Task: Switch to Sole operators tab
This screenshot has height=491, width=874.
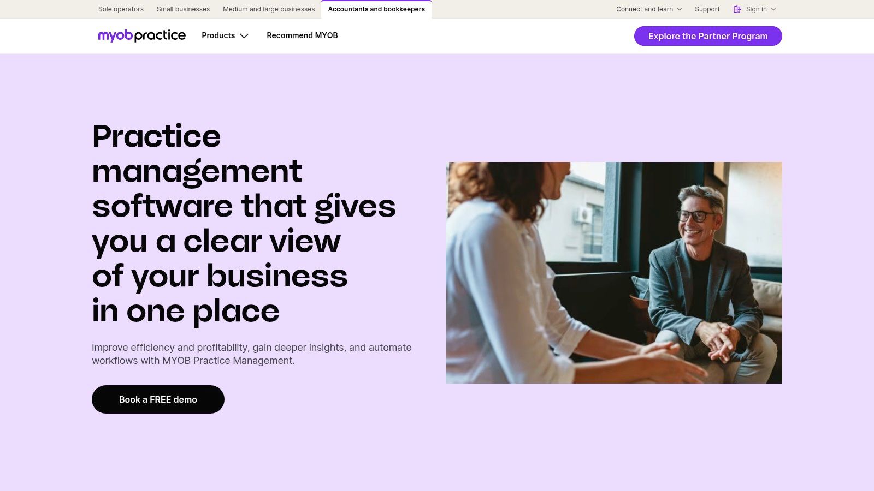Action: tap(121, 9)
